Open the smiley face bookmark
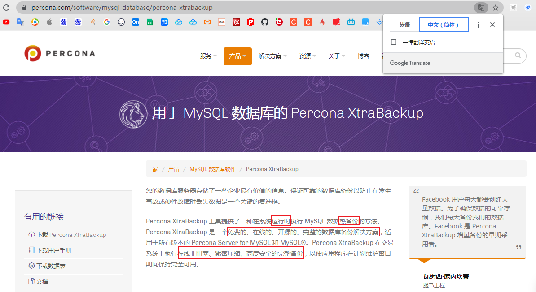 (x=121, y=22)
